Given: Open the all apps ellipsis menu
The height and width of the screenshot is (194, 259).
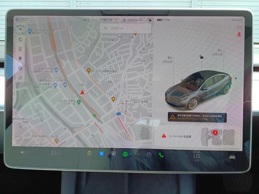Looking at the screenshot, I should (x=138, y=154).
